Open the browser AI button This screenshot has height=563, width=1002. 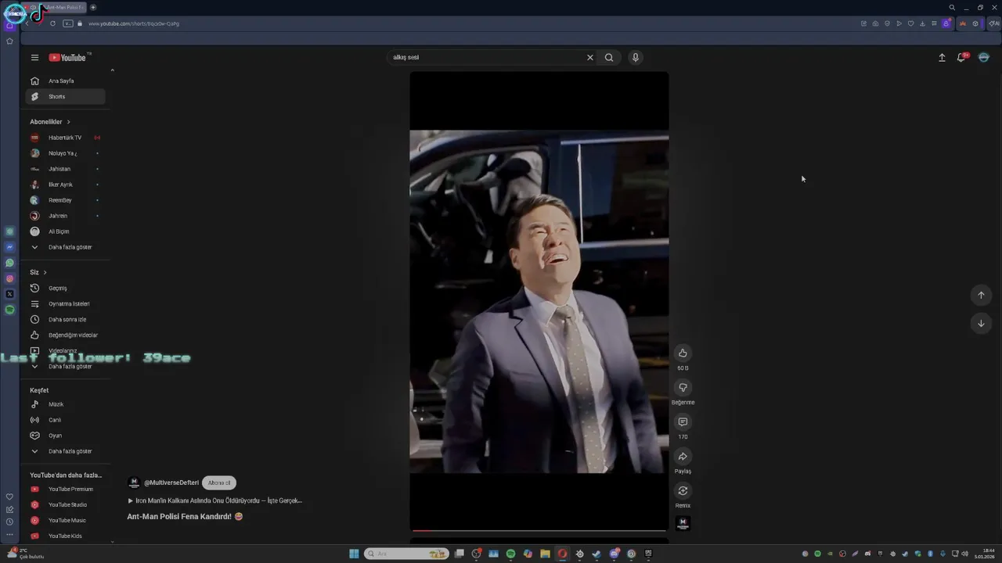coord(994,23)
